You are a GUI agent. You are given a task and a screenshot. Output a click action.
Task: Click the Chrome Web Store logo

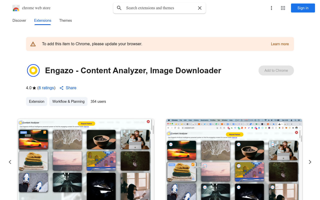click(16, 8)
